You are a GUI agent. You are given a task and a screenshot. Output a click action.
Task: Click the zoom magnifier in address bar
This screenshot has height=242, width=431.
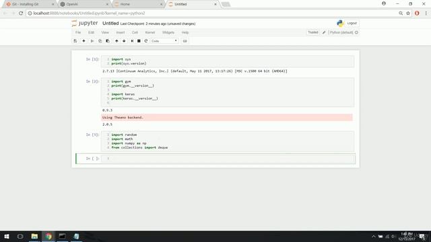point(401,13)
